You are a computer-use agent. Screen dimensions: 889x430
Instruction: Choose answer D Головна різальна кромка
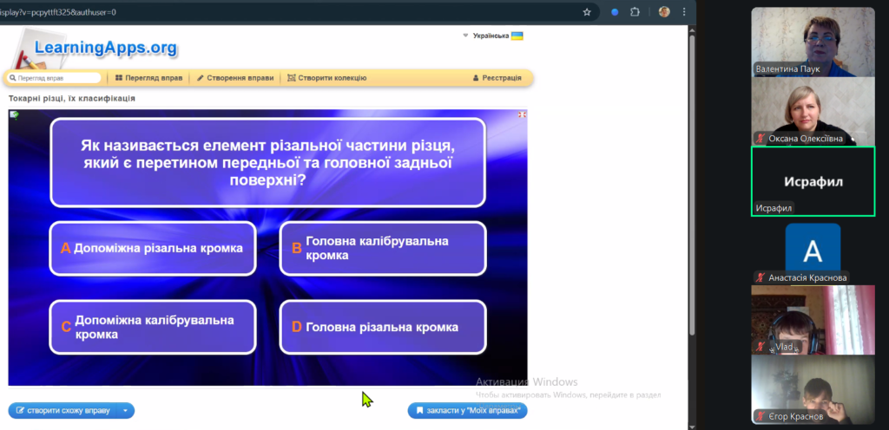(382, 327)
